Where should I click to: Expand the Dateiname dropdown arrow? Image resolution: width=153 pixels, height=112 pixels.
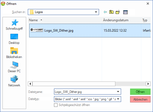coord(118,92)
